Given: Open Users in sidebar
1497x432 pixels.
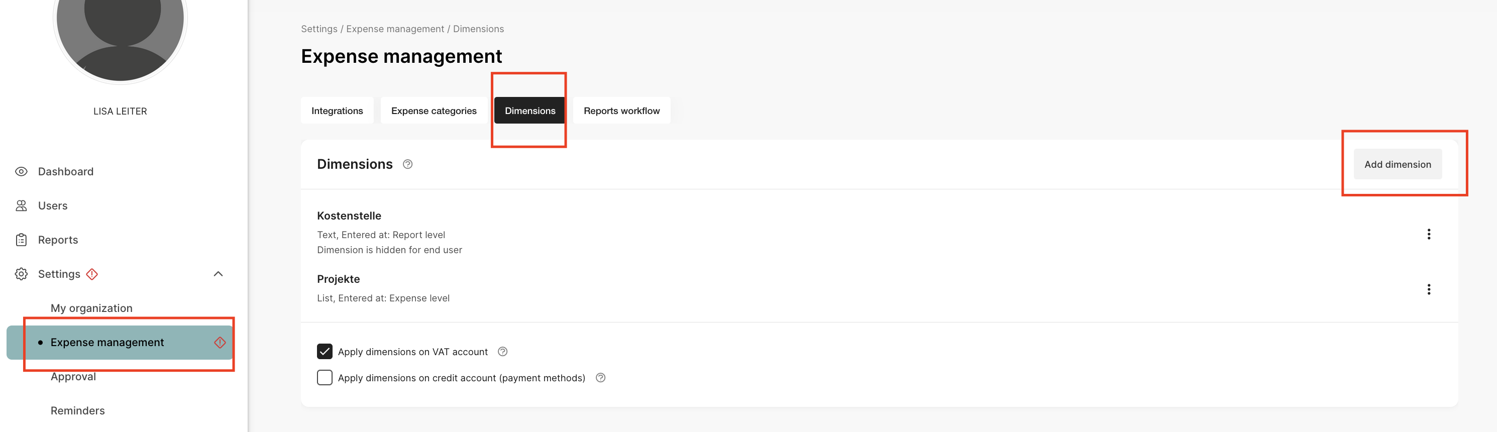Looking at the screenshot, I should coord(53,206).
